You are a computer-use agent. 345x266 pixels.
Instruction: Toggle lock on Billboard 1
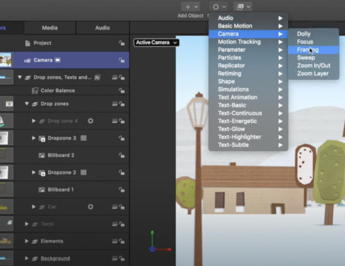point(121,190)
